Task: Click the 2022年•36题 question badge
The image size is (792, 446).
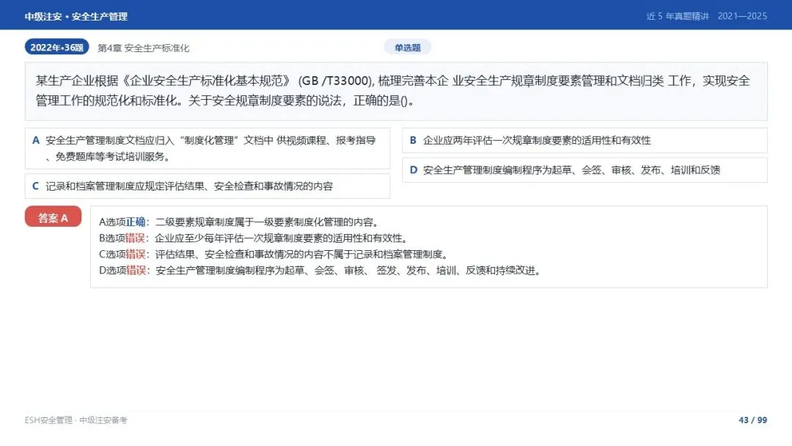Action: pos(56,48)
